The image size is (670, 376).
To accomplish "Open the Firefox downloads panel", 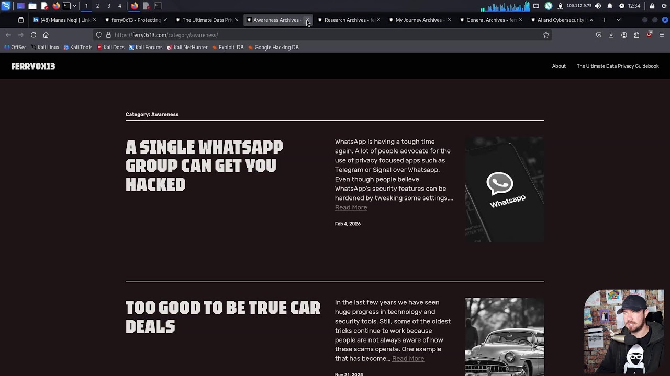I will point(611,35).
